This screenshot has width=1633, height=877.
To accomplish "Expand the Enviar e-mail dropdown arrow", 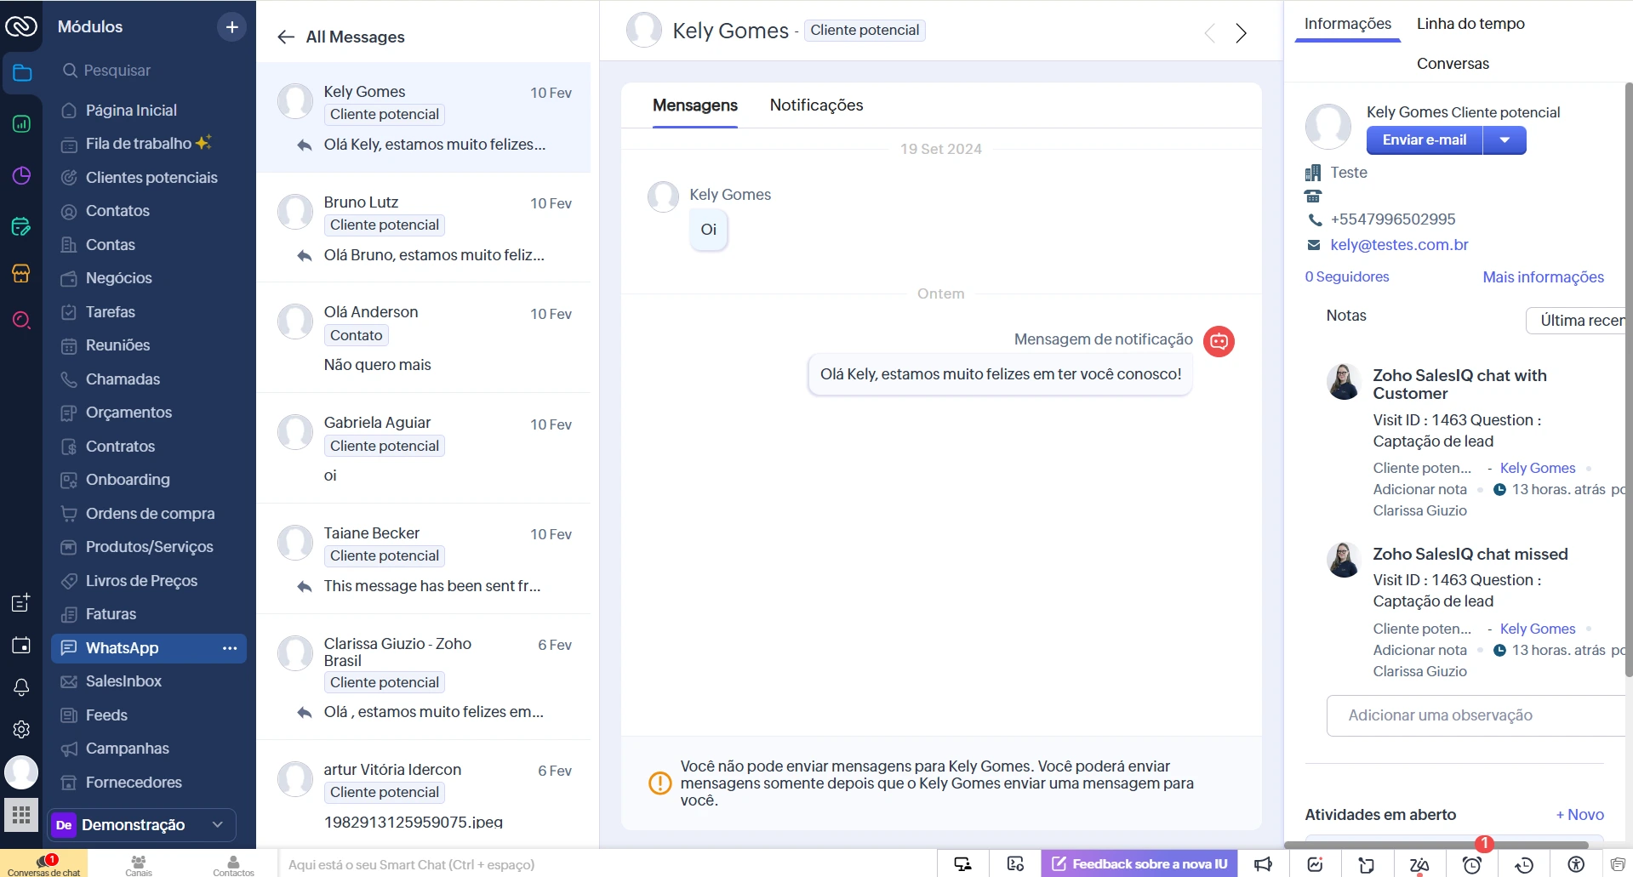I will click(x=1505, y=140).
